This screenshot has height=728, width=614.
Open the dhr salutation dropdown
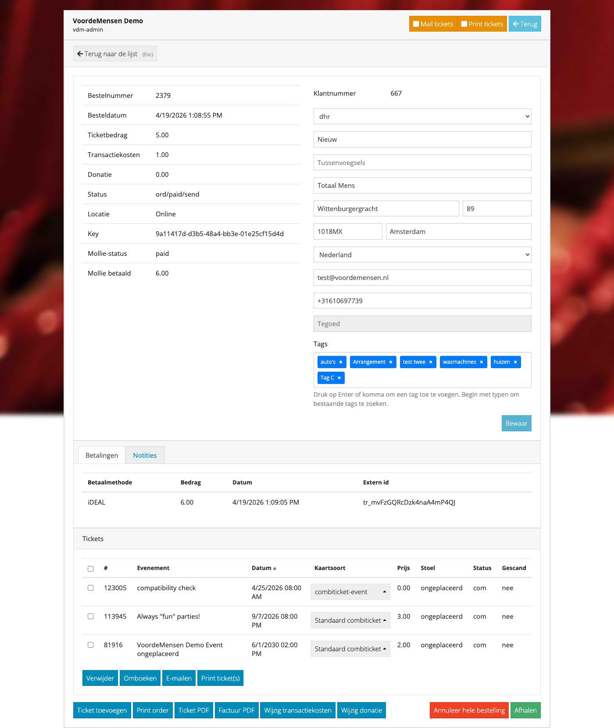click(422, 117)
